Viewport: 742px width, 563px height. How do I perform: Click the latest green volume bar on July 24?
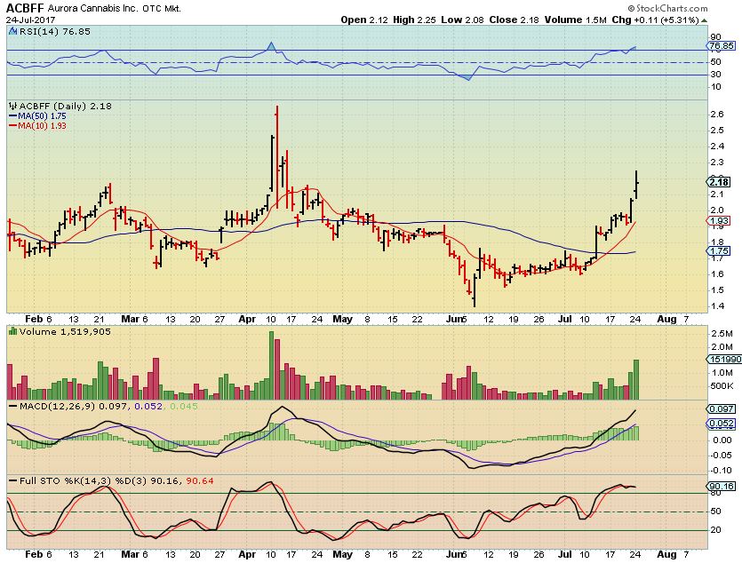[x=636, y=379]
